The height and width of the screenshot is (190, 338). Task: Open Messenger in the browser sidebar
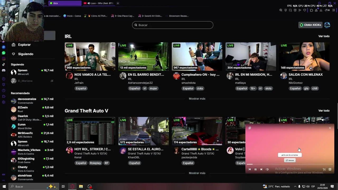(4, 47)
